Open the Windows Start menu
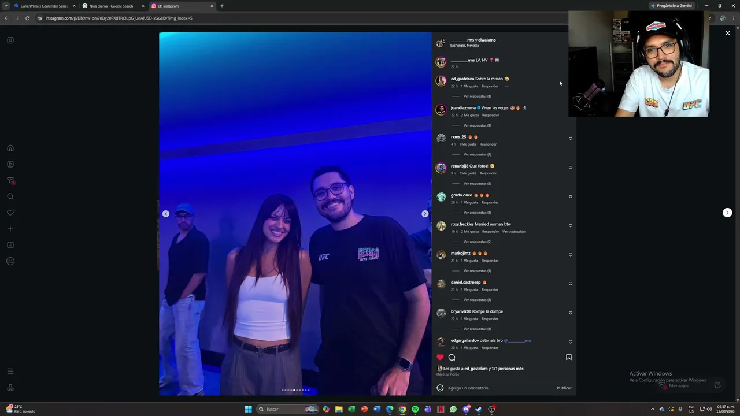Image resolution: width=740 pixels, height=416 pixels. pyautogui.click(x=249, y=409)
